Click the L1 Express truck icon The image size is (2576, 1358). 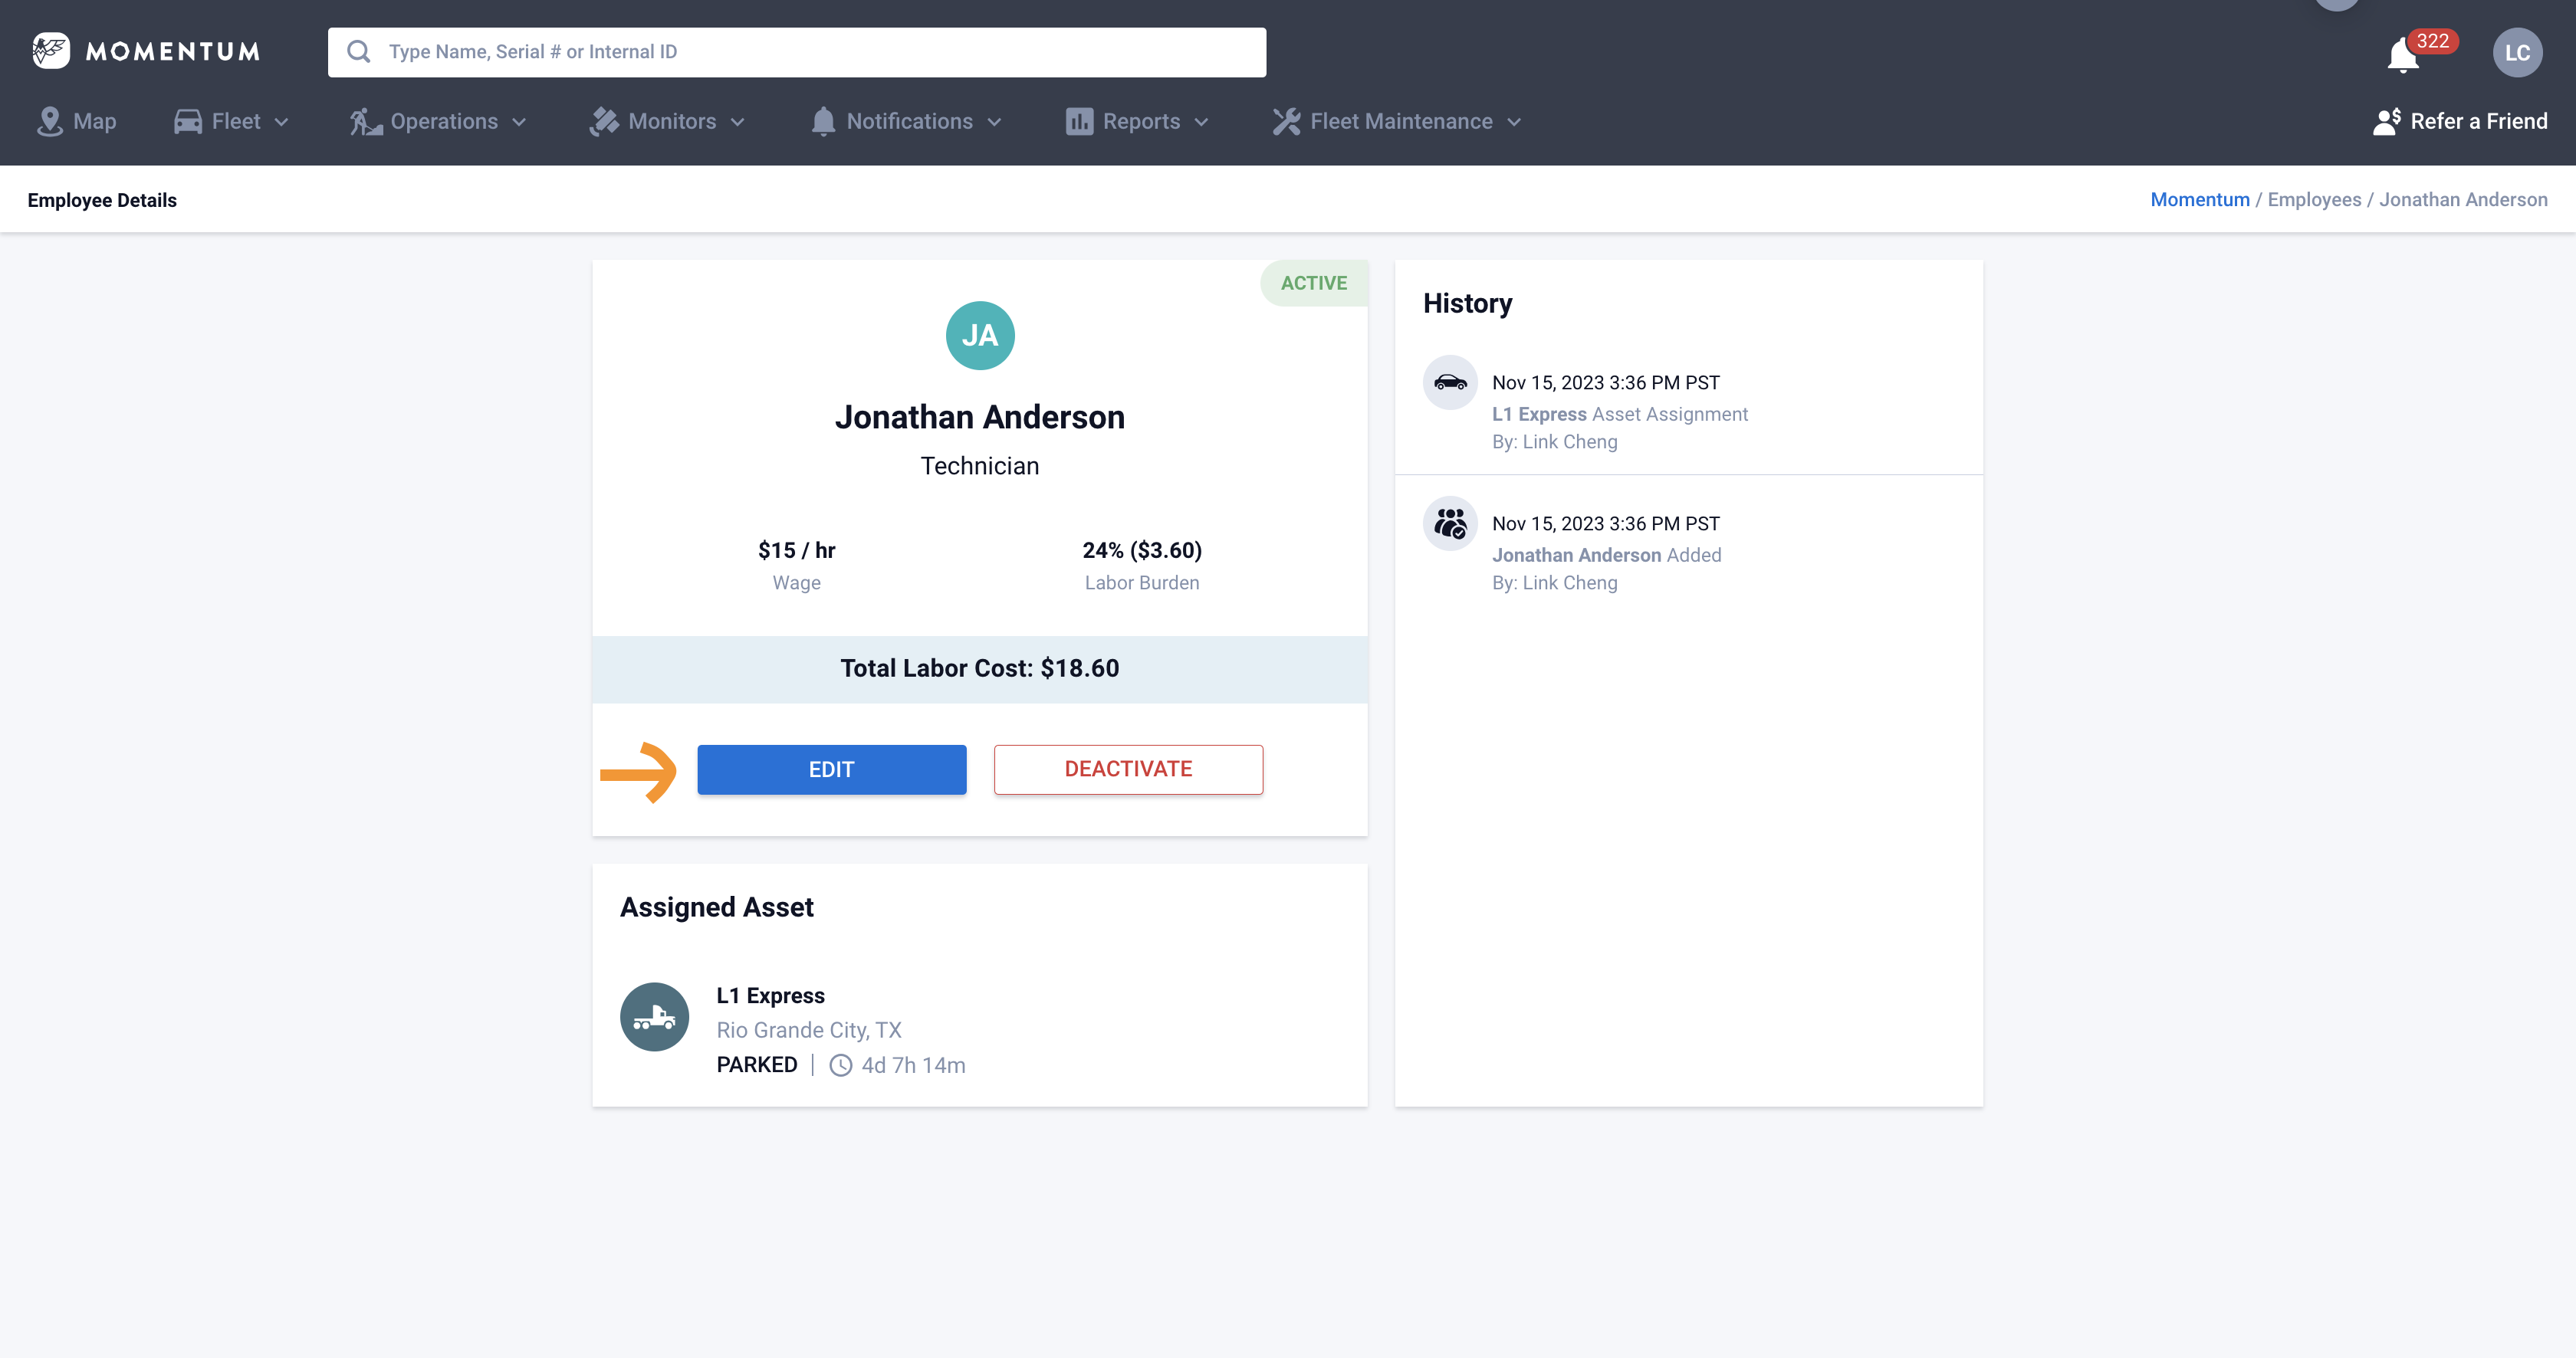pyautogui.click(x=654, y=1017)
